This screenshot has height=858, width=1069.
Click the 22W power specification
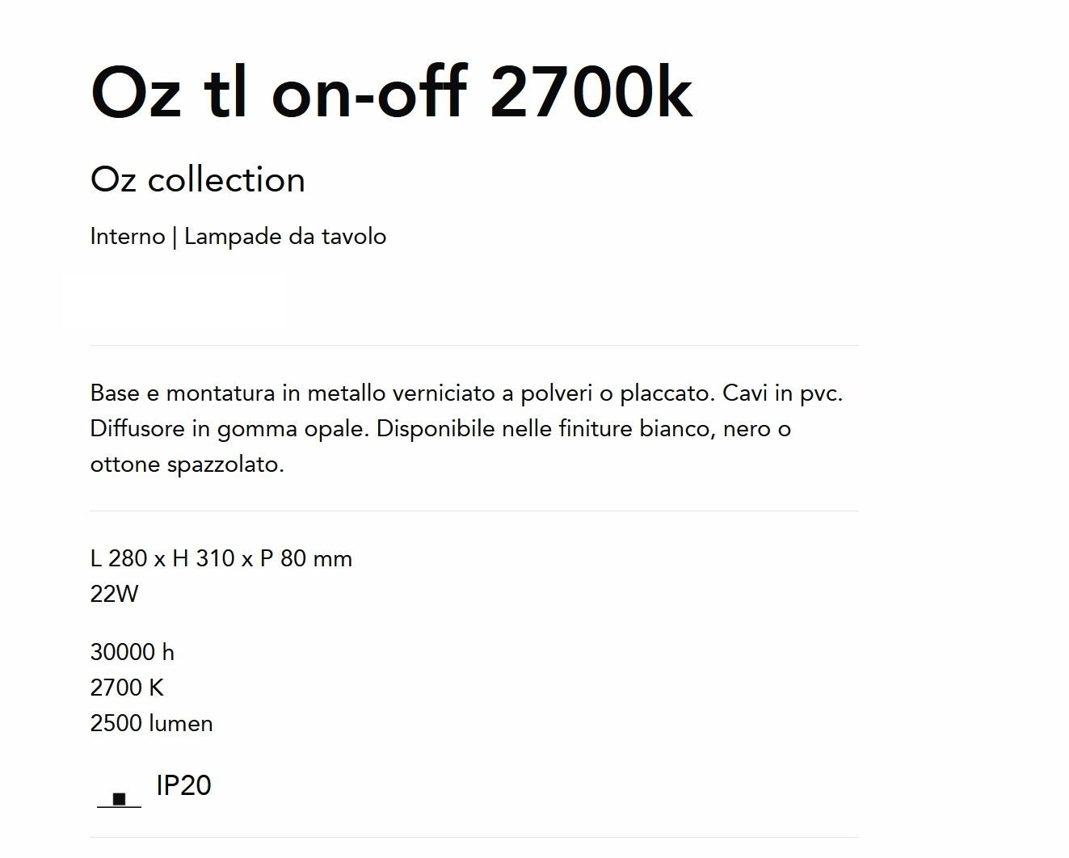pyautogui.click(x=115, y=594)
